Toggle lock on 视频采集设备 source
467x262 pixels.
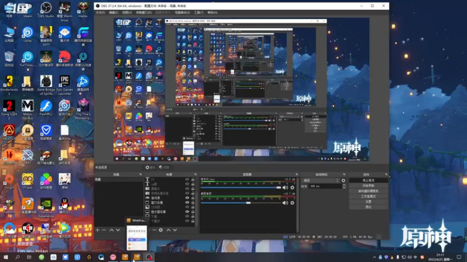tap(193, 193)
